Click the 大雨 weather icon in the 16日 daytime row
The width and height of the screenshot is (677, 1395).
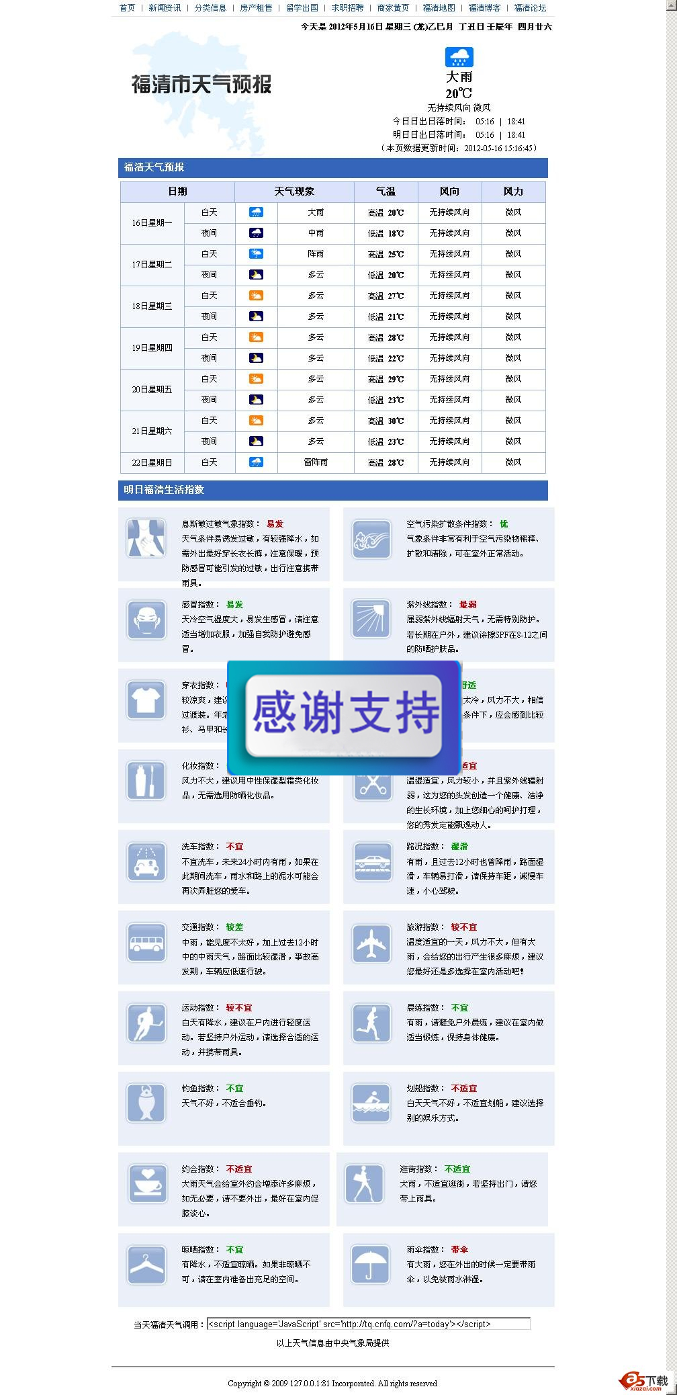[256, 212]
